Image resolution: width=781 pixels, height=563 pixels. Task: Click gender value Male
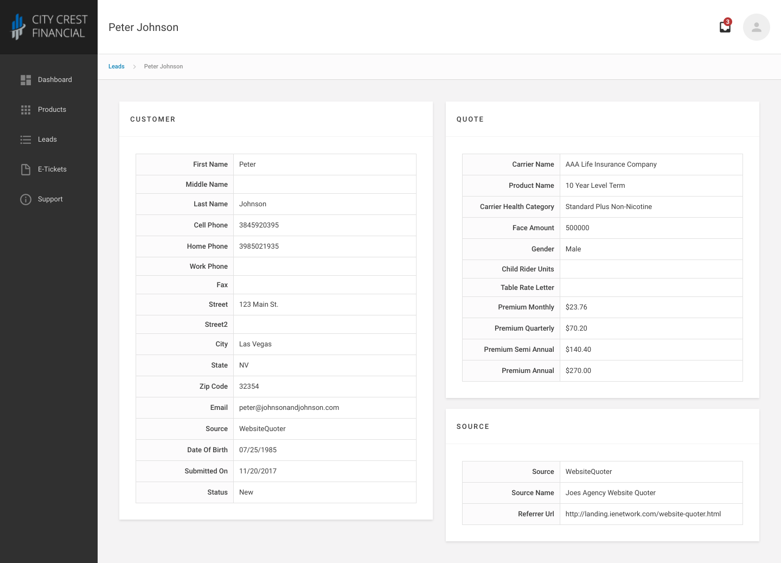tap(573, 249)
